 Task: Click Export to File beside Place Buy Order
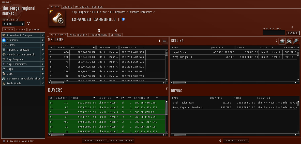point(95,140)
